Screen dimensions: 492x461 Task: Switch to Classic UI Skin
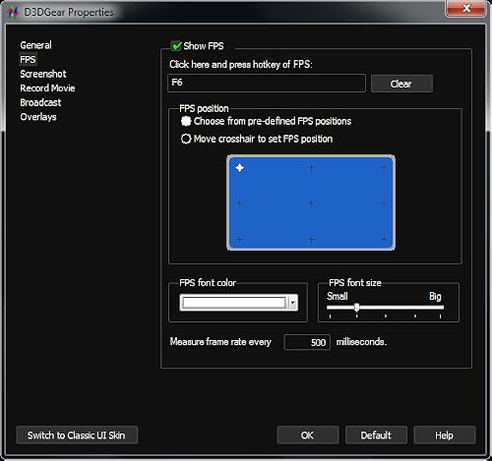coord(77,435)
